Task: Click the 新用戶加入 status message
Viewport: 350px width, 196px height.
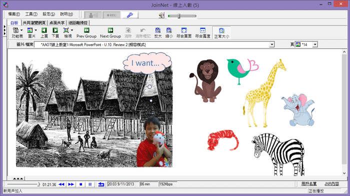Action: coord(12,191)
